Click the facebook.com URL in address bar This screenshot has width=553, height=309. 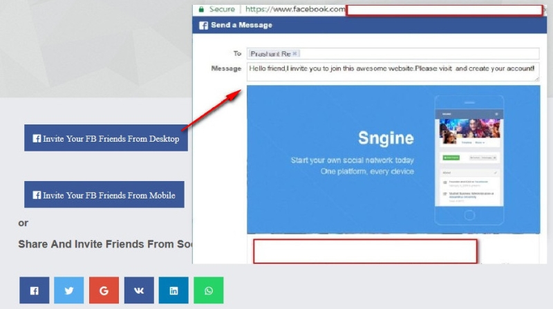pyautogui.click(x=295, y=9)
